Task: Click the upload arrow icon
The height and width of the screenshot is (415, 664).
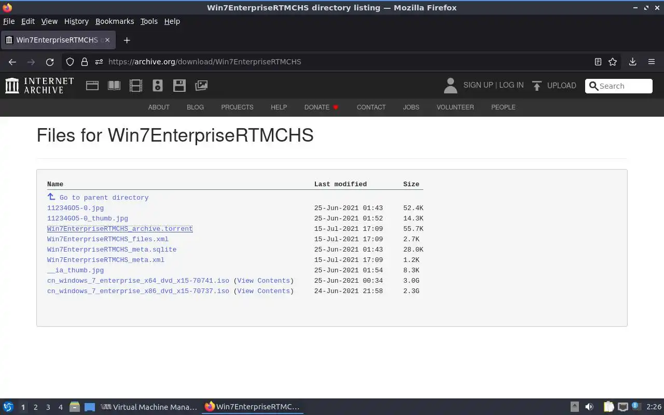Action: 537,86
